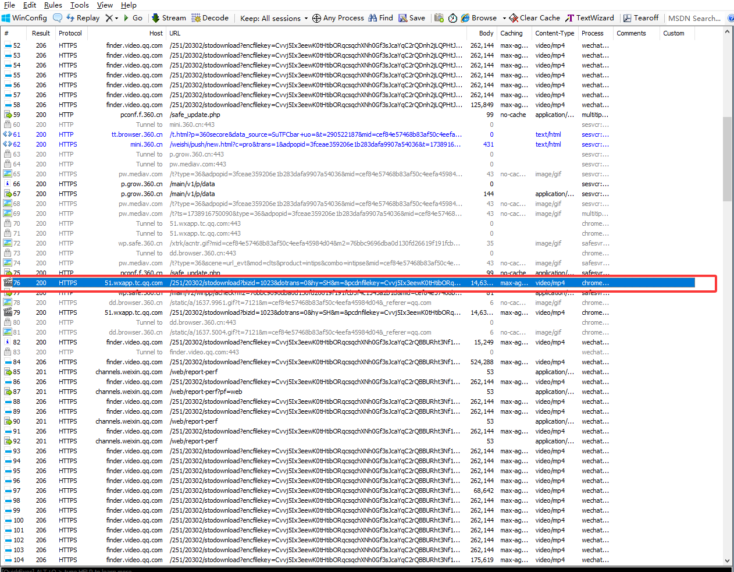Open the Rules menu
Viewport: 734px width, 572px height.
[53, 5]
